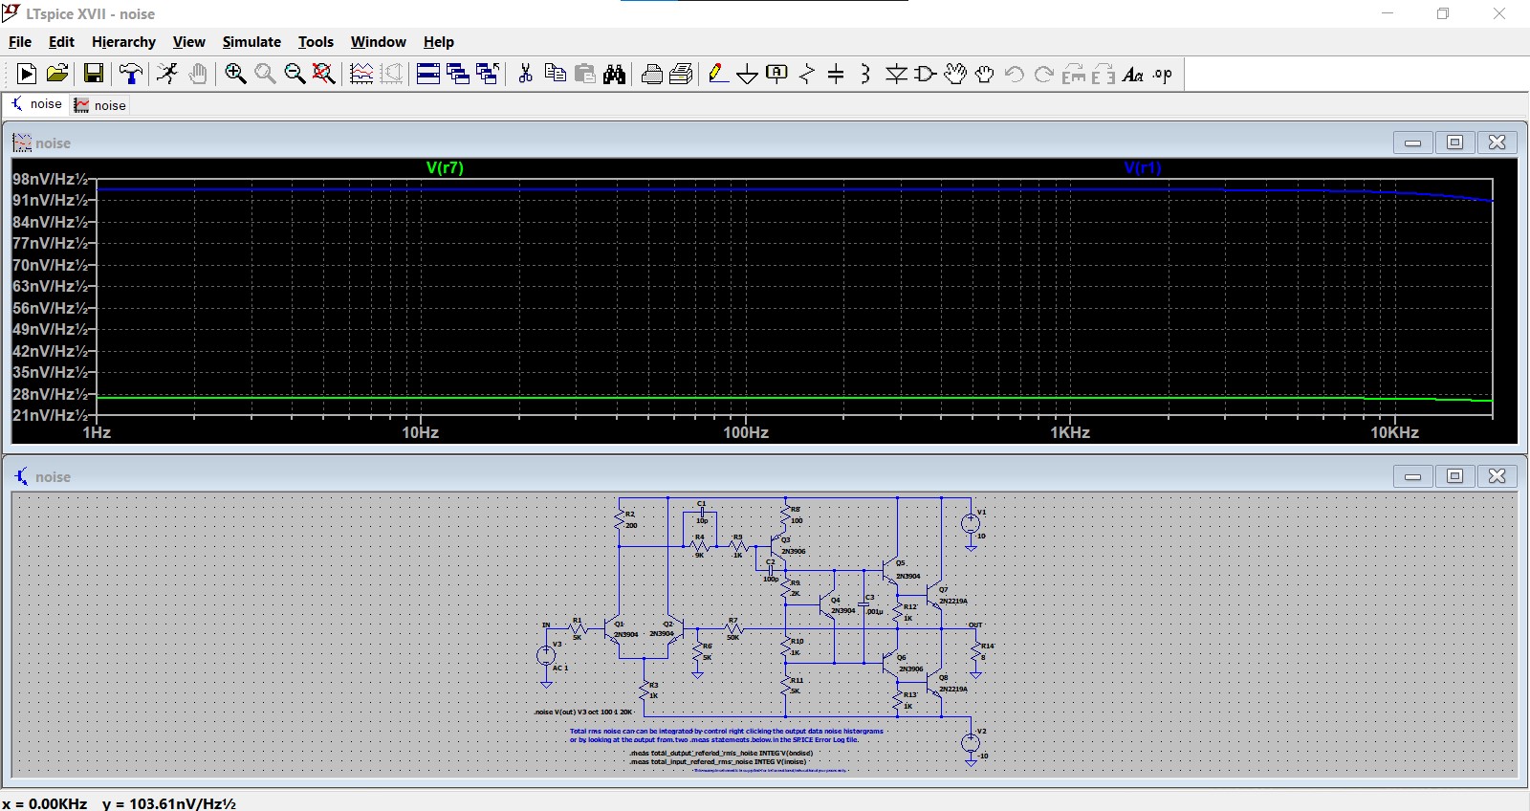Click the Paste clipboard icon
Viewport: 1530px width, 811px height.
pyautogui.click(x=585, y=74)
